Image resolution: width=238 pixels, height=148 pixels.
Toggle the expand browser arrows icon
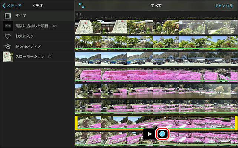pos(82,6)
